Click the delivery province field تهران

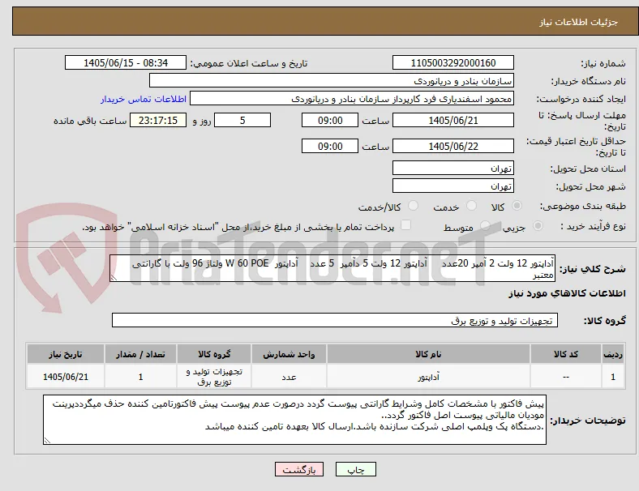tap(453, 168)
